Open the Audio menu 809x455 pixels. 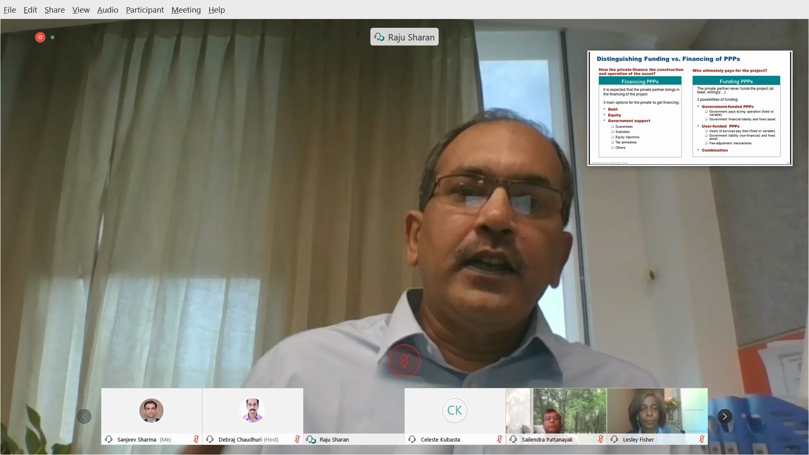point(107,10)
